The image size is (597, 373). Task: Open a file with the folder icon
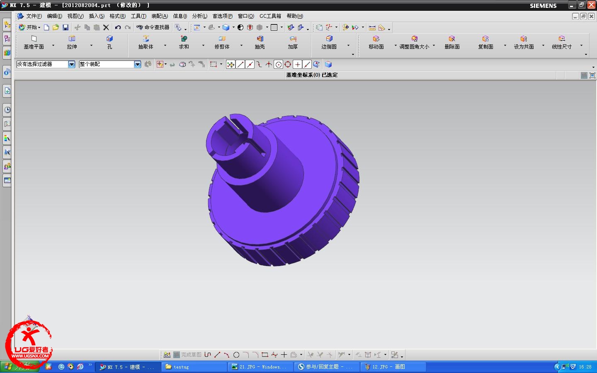point(56,27)
